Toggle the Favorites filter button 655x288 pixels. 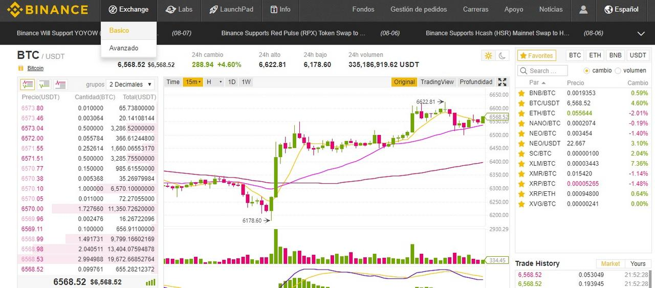[536, 55]
